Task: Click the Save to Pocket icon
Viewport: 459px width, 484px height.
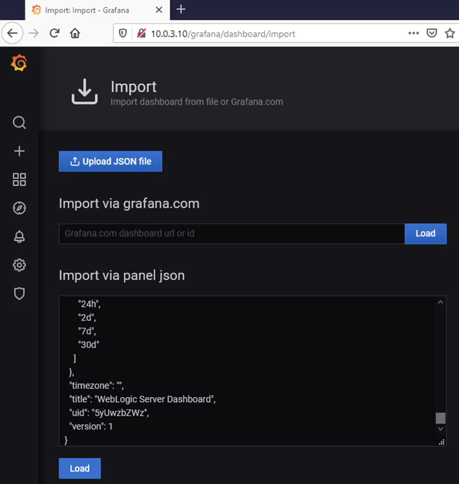Action: point(432,33)
